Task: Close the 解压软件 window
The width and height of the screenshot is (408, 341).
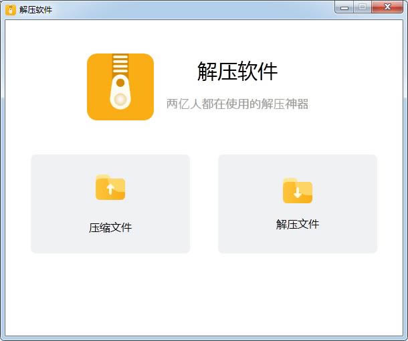Action: point(387,7)
